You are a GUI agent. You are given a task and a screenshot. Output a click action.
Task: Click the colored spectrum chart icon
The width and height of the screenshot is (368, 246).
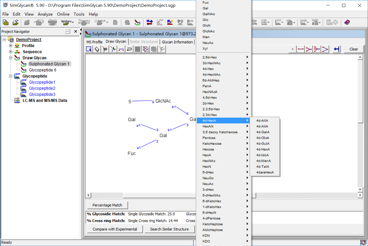tap(170, 22)
